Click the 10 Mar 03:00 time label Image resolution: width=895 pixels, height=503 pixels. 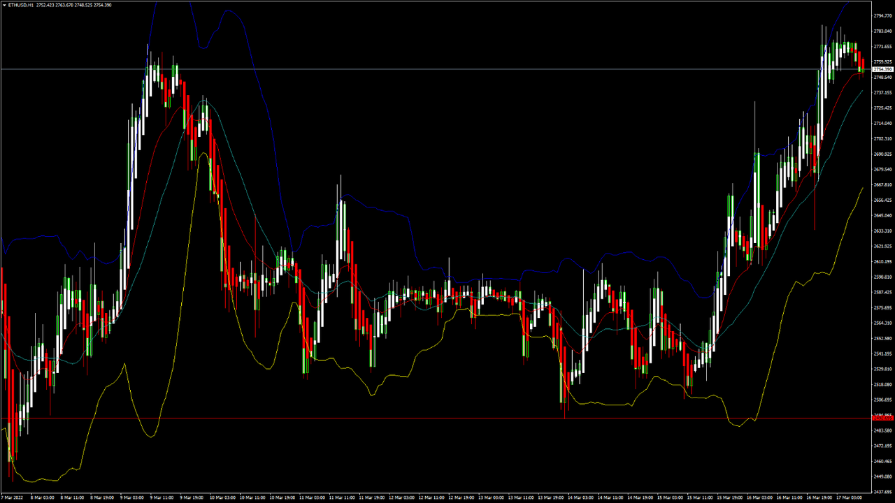click(224, 498)
